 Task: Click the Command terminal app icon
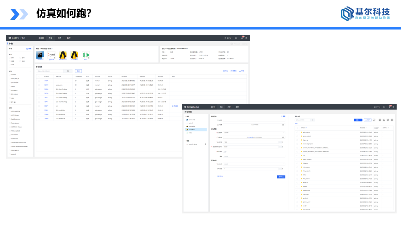40,55
